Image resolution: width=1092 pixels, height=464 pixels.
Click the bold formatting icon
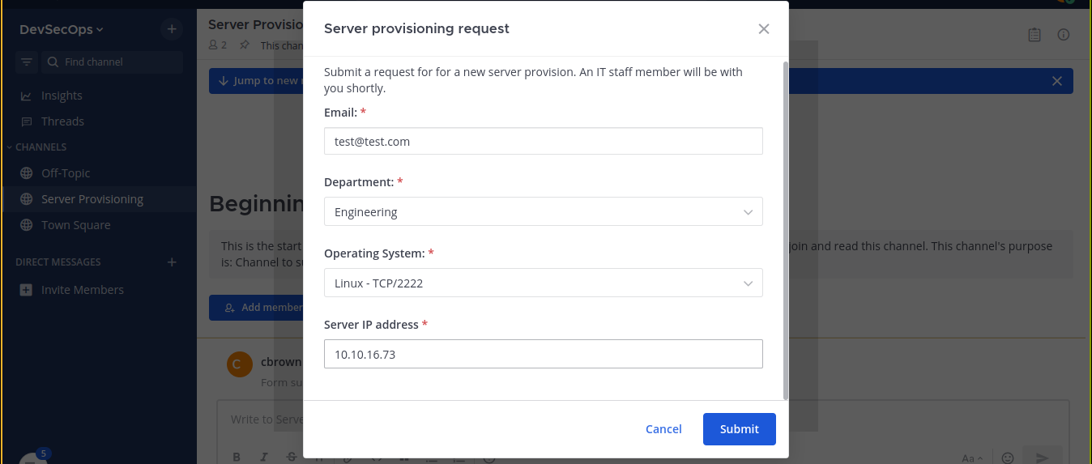tap(237, 458)
